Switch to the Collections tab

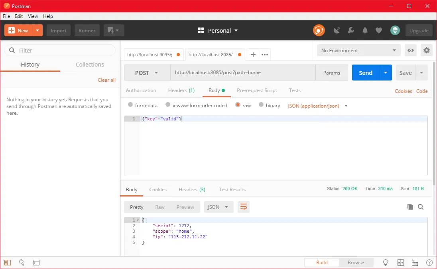tap(90, 65)
